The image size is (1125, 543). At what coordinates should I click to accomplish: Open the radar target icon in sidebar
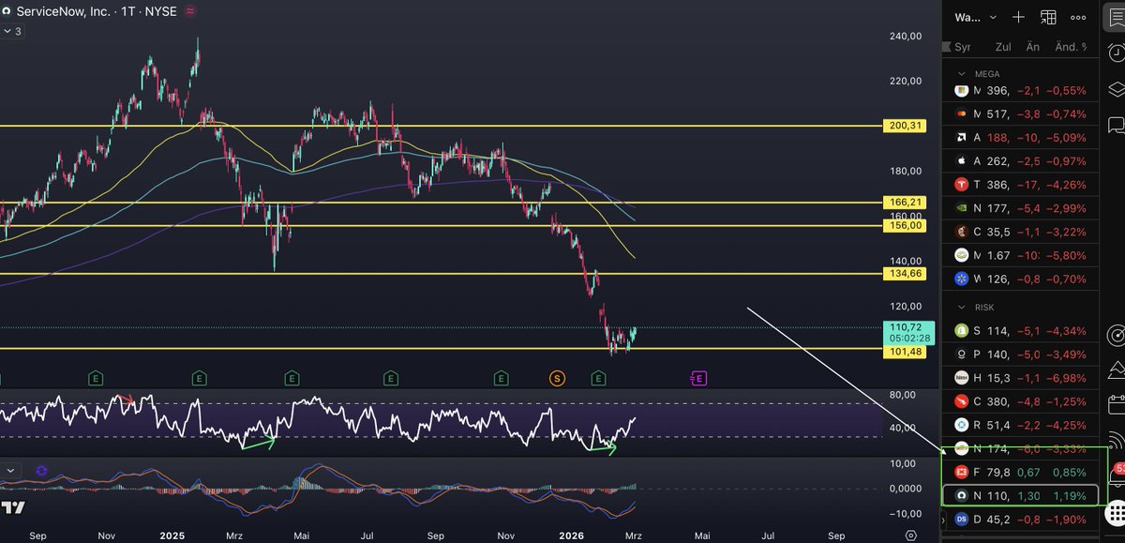click(x=1116, y=335)
